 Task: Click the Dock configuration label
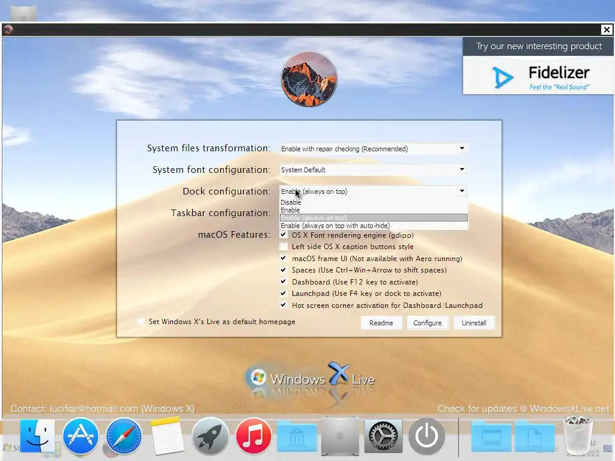(226, 191)
